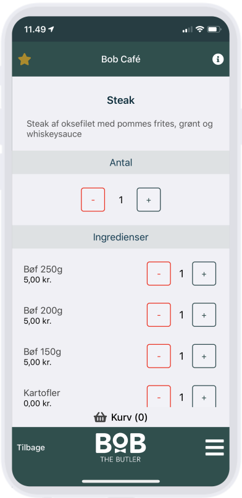This screenshot has width=242, height=498.
Task: Decrease Bøf 200g amount
Action: (159, 314)
